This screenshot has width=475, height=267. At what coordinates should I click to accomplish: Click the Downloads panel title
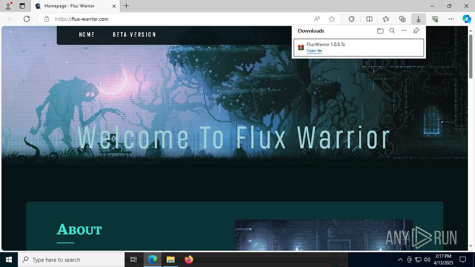coord(311,31)
